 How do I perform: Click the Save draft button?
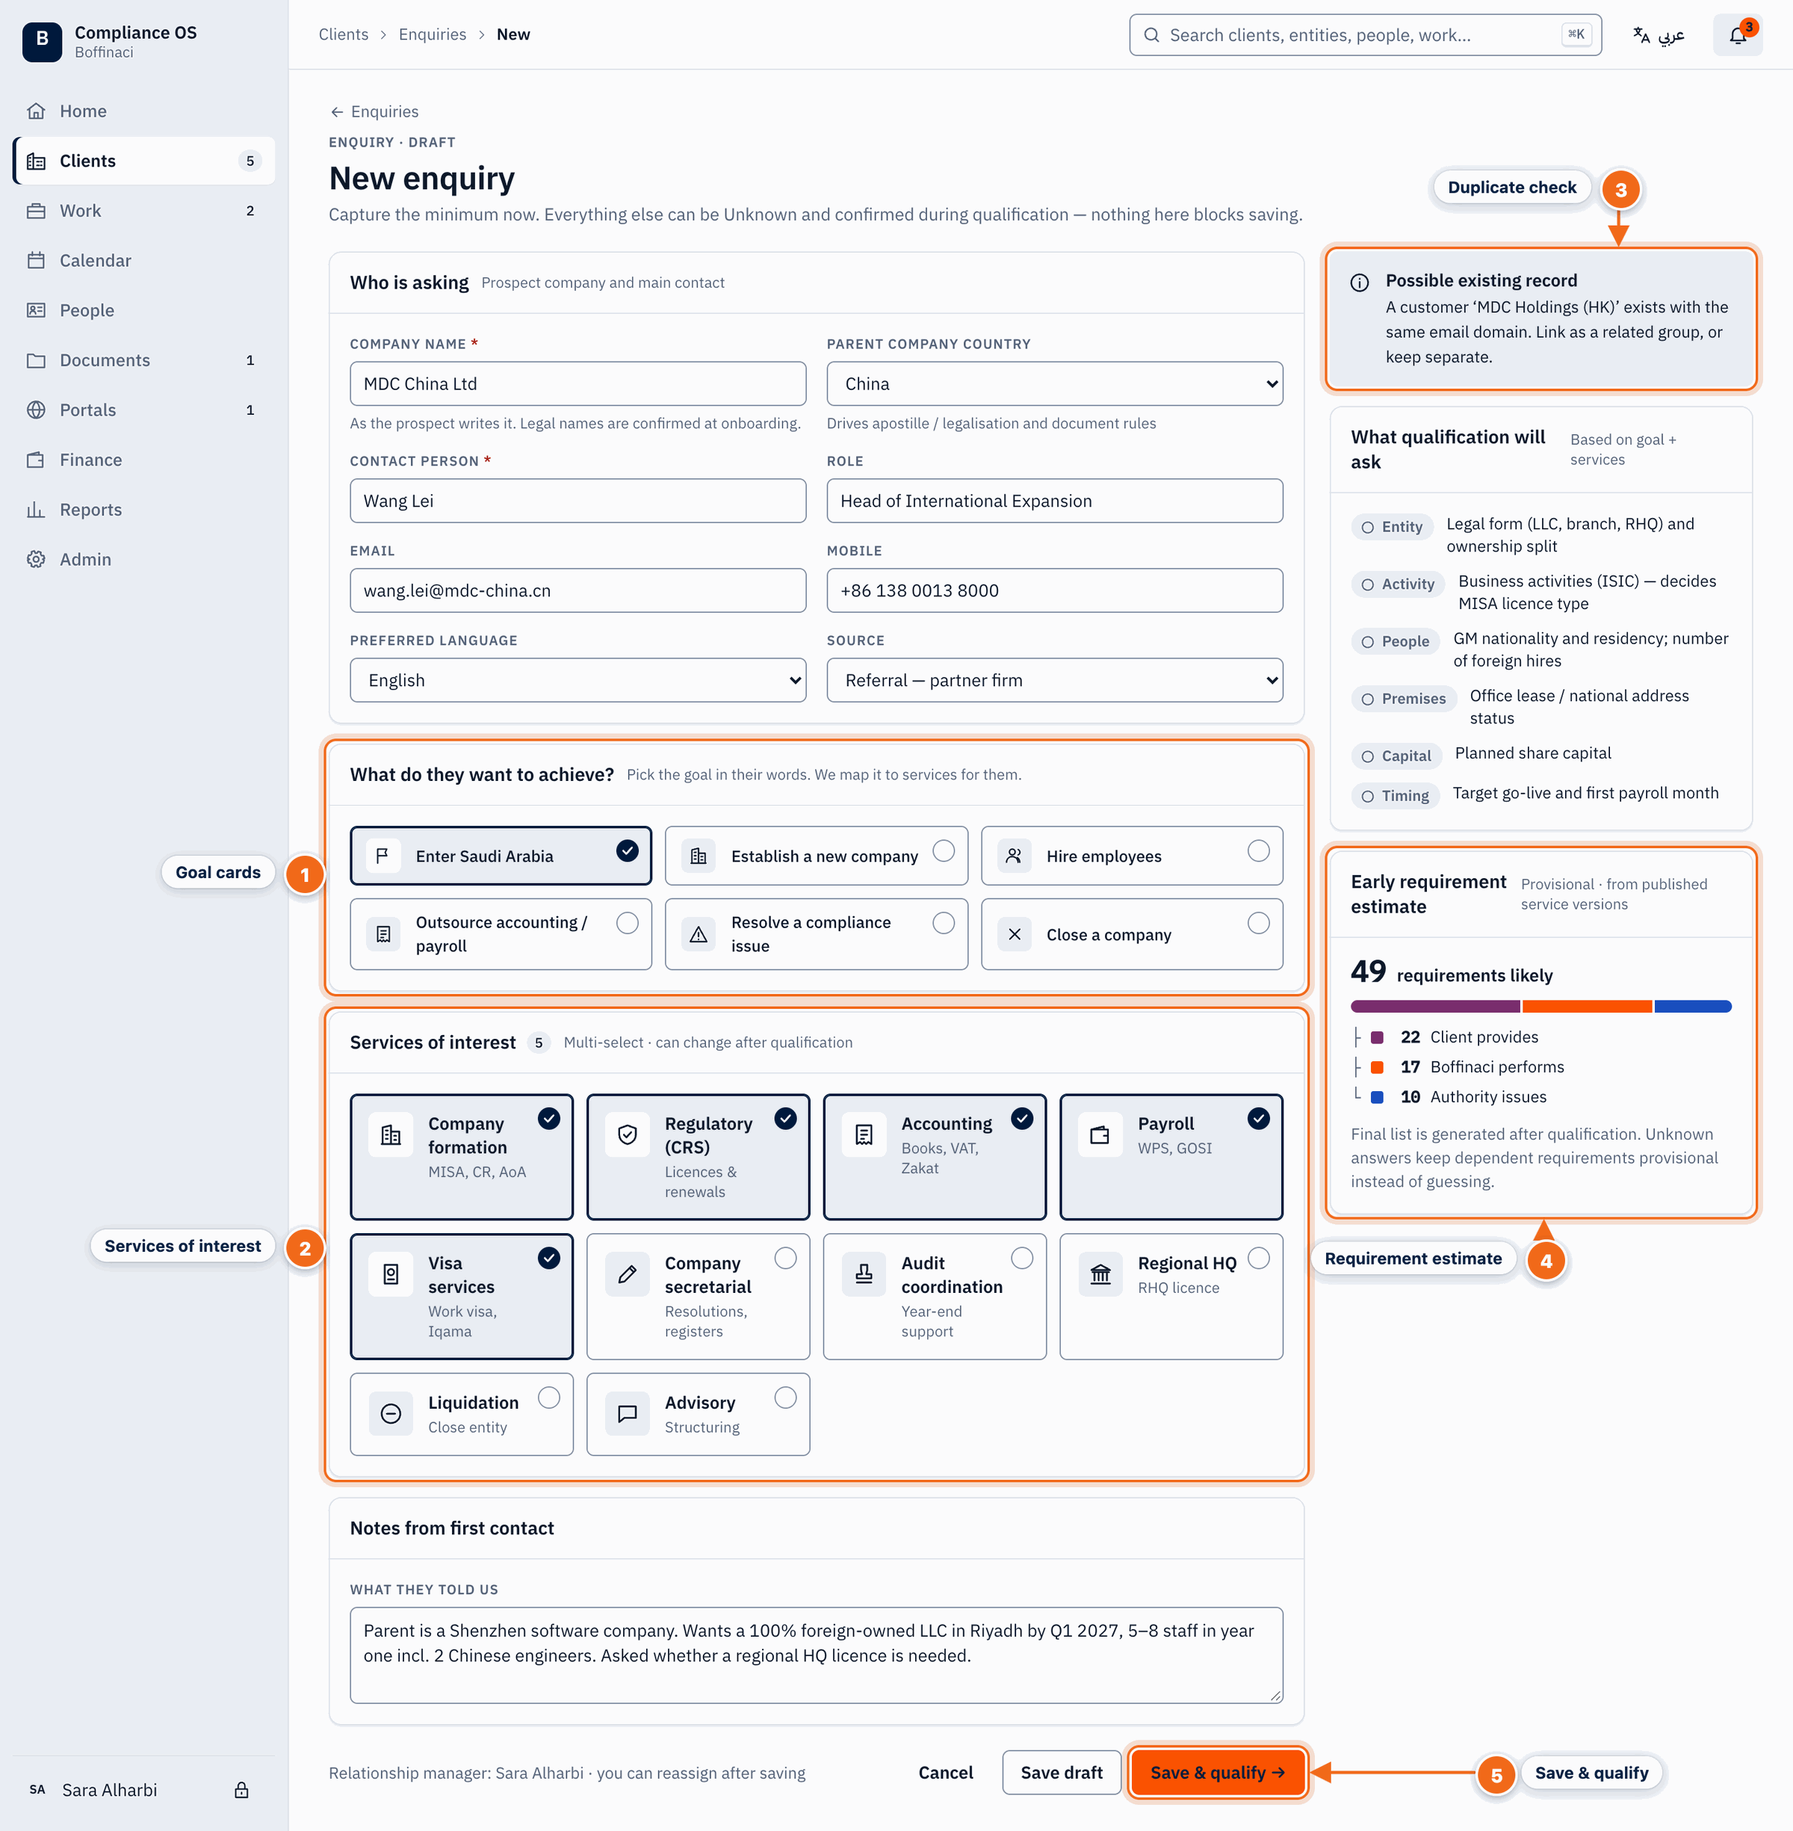point(1062,1773)
